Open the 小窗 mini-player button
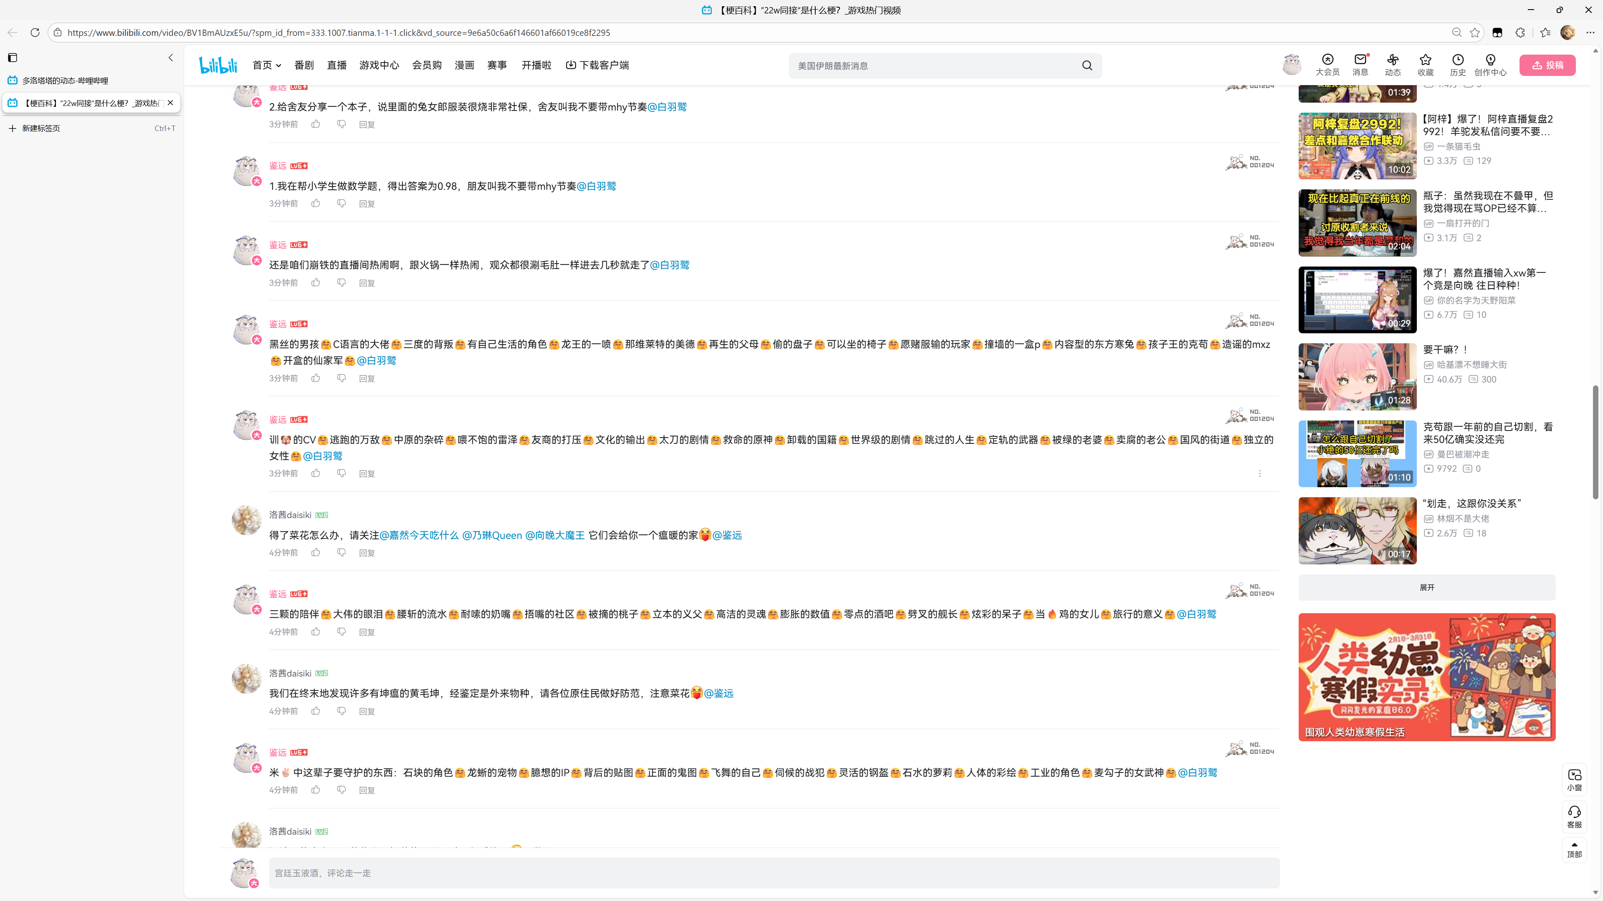Screen dimensions: 1603x901 (1574, 779)
